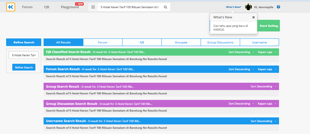Click 'Cari tahu apa yang baru' popup text
The width and height of the screenshot is (310, 134).
point(231,28)
